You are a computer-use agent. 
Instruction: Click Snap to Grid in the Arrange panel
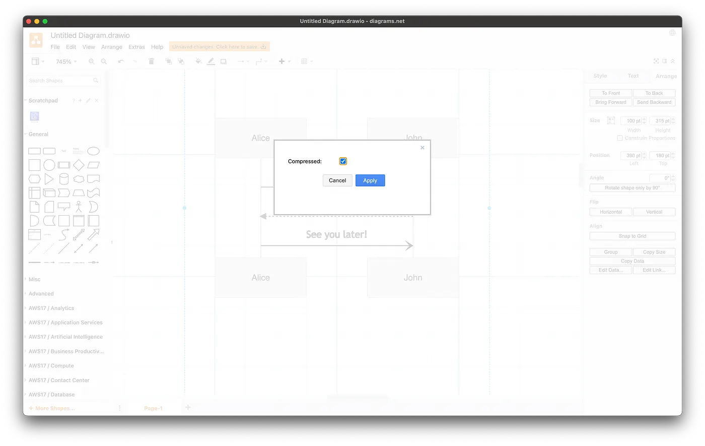[x=632, y=235]
